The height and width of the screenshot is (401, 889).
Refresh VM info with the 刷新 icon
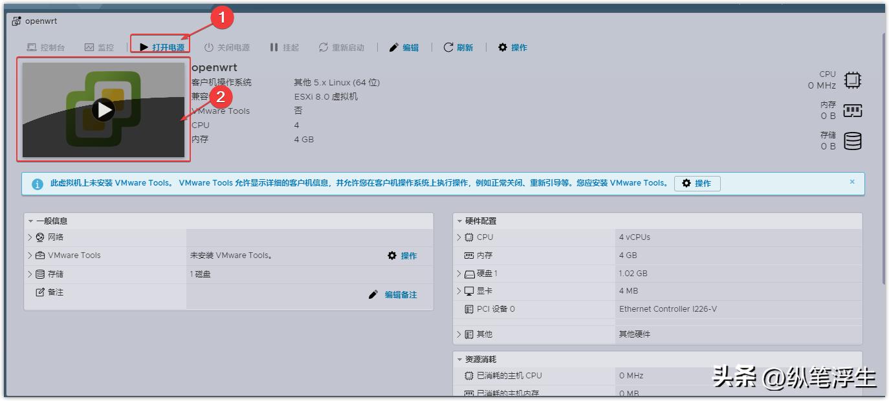click(x=458, y=47)
